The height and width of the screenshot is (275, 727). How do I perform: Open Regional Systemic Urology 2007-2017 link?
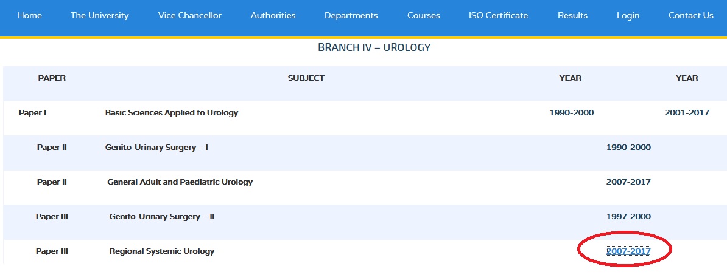(628, 251)
